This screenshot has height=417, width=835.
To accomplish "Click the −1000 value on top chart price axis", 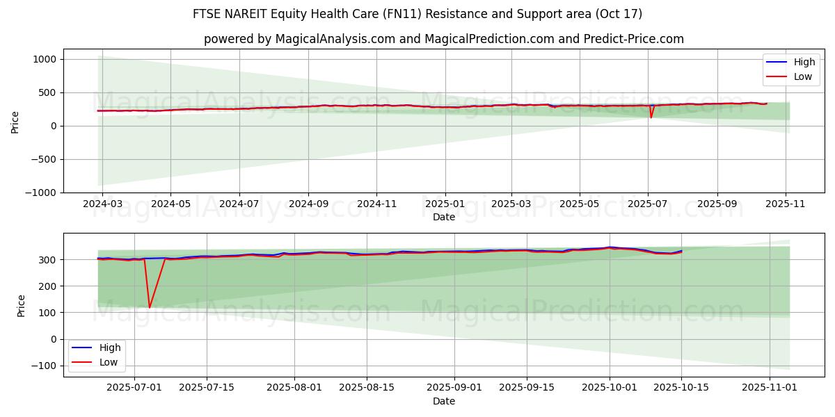I will click(x=38, y=193).
